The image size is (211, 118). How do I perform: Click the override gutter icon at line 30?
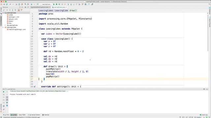point(35,87)
